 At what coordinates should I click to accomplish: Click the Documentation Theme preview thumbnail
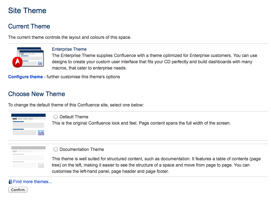click(28, 157)
